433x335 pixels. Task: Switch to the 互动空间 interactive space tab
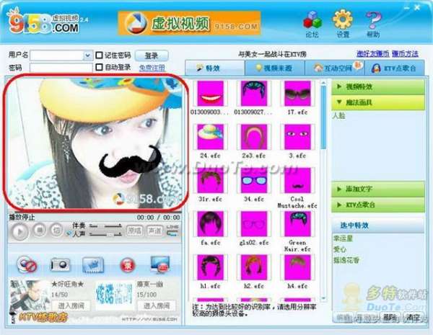335,68
